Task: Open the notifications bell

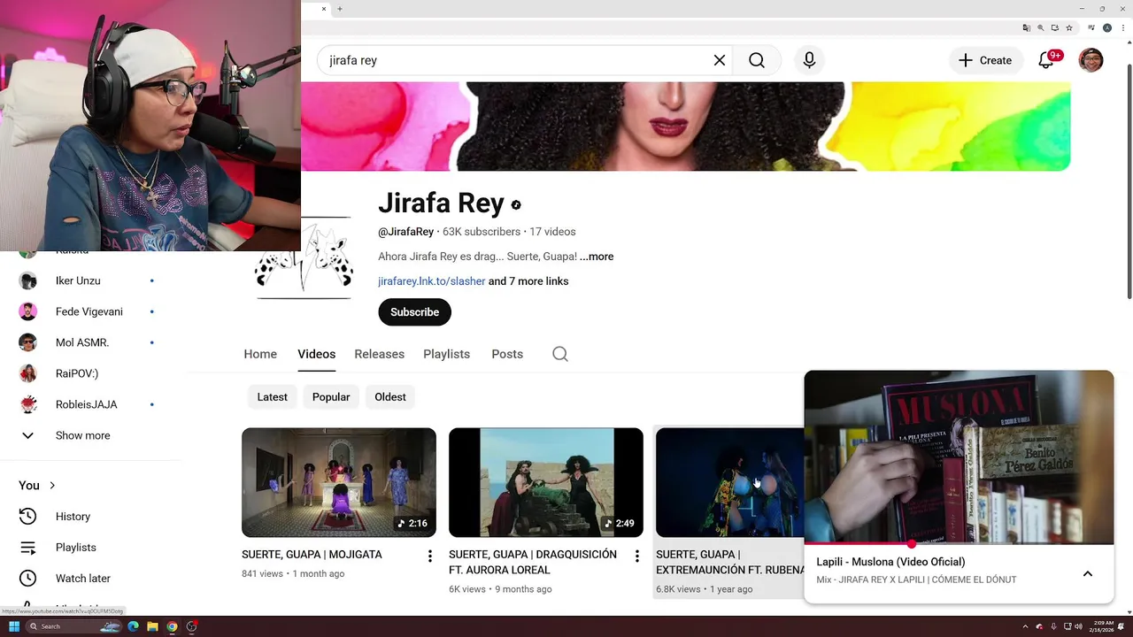Action: [1046, 60]
